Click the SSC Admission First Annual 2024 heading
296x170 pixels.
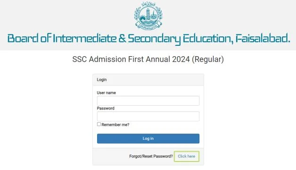click(148, 59)
